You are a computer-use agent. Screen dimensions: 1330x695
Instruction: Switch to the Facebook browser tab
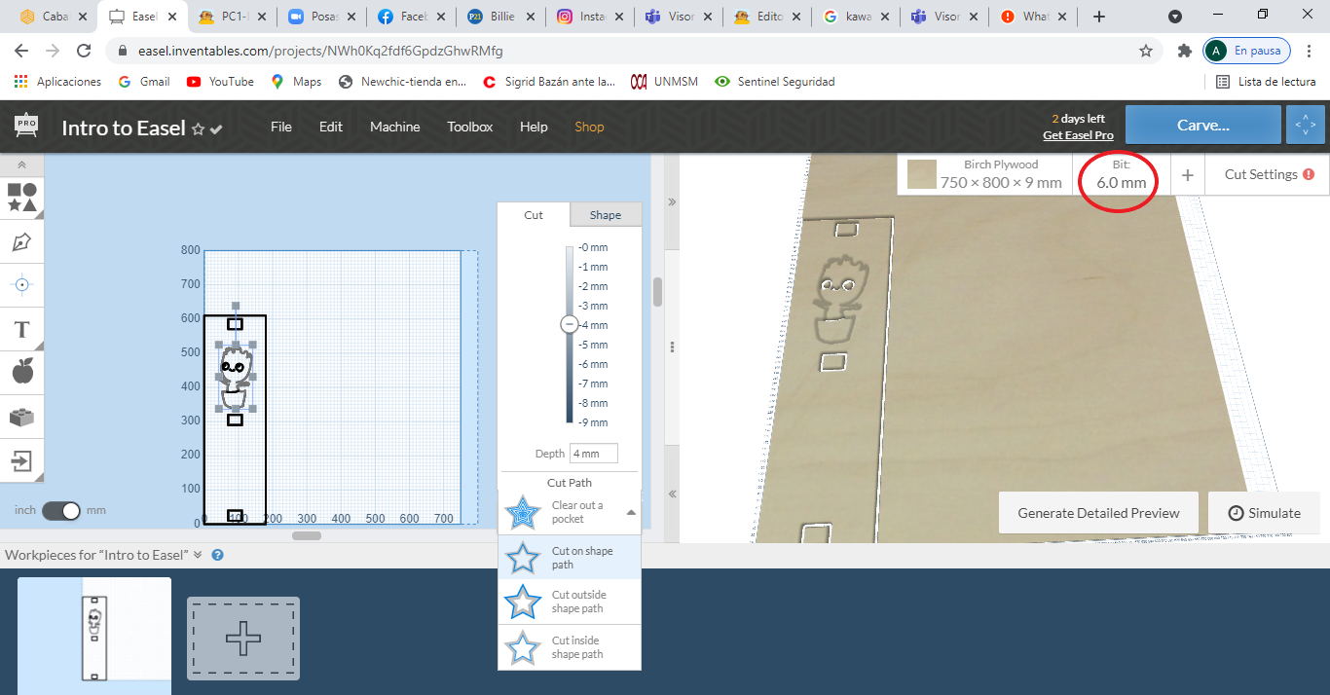414,17
